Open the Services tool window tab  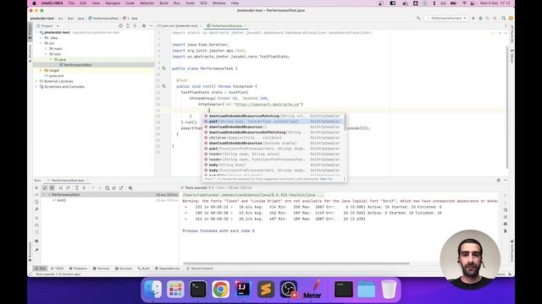coord(124,269)
